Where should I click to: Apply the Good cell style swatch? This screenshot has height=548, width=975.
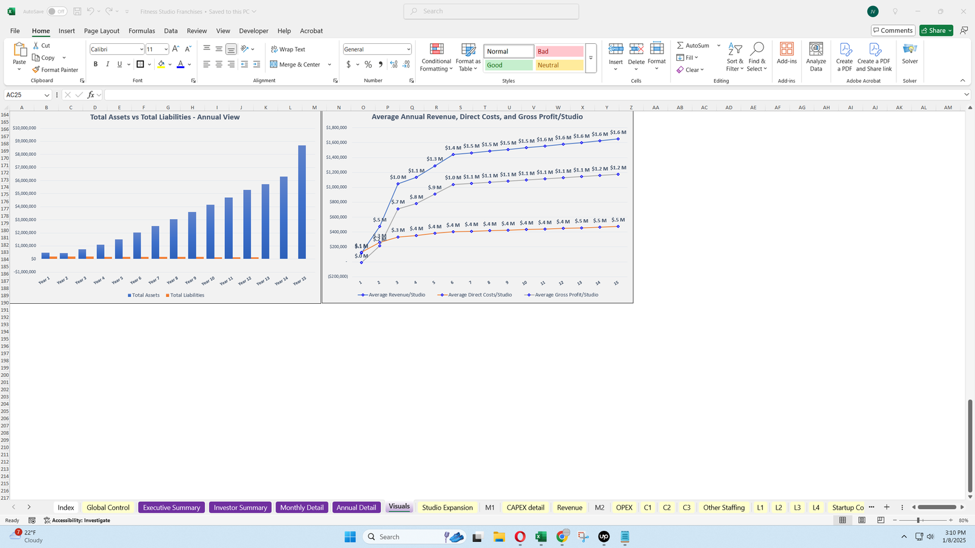point(508,65)
